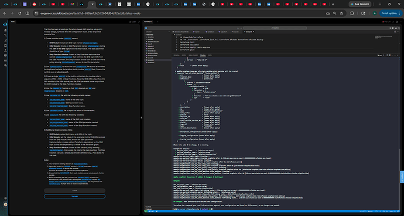Open the KodeKloud logo in sidebar
Screen dimensions: 404x216
[5, 24]
